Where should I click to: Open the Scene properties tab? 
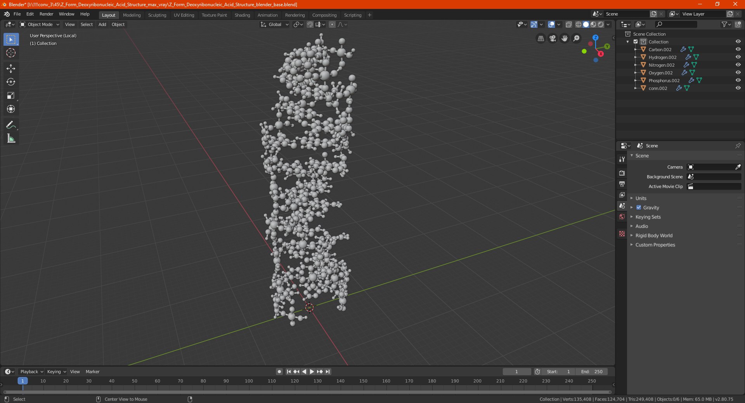tap(622, 206)
